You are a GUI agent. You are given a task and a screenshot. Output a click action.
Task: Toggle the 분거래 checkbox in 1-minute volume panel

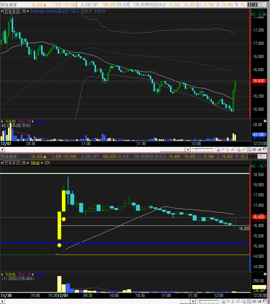pos(33,121)
